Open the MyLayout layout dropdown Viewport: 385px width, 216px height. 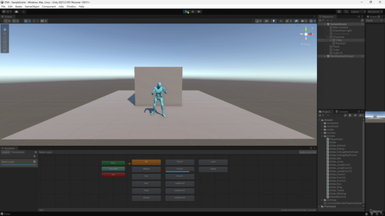click(375, 11)
